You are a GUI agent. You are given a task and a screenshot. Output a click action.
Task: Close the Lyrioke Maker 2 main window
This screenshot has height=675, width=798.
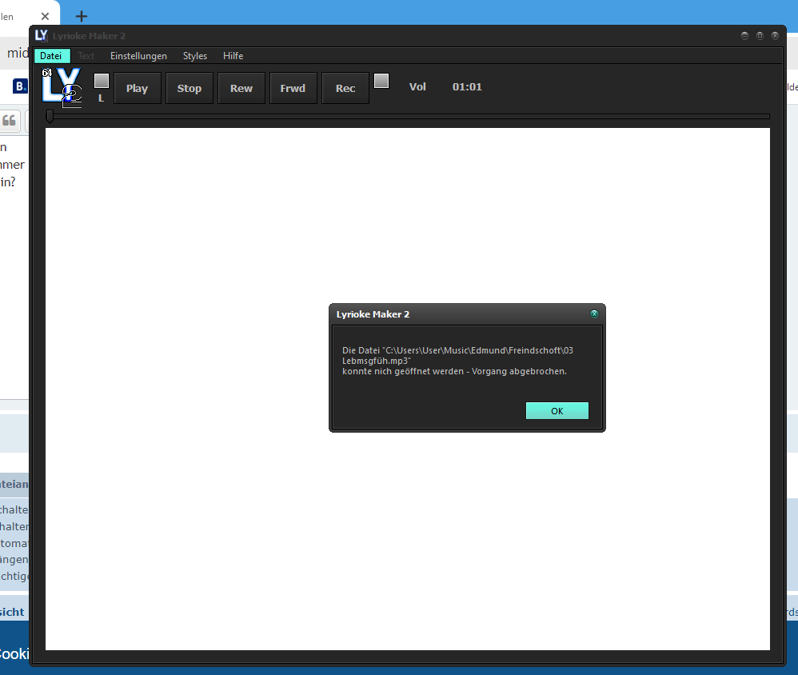coord(775,36)
